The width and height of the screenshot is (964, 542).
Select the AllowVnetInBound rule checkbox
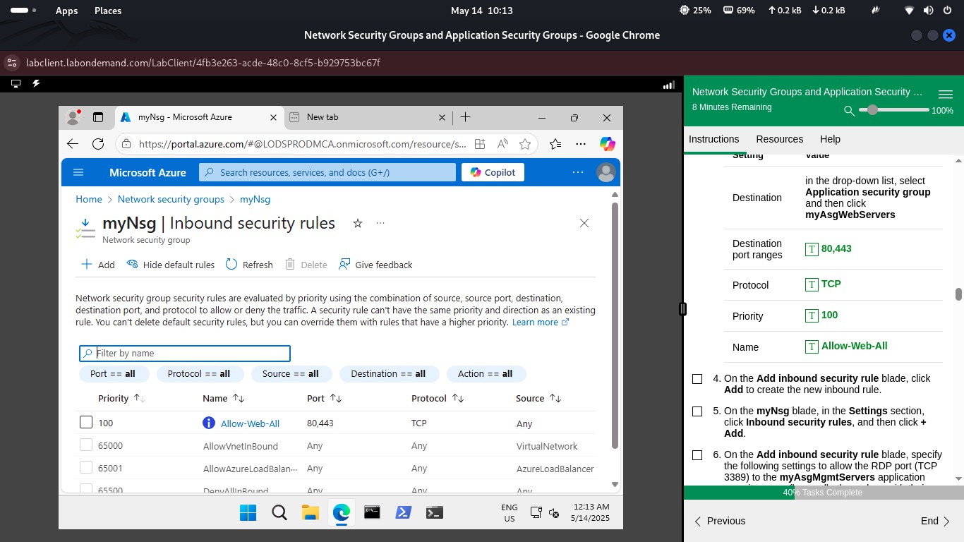(x=86, y=445)
